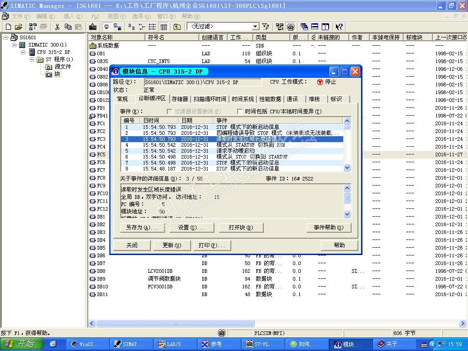Select event row 5 请求手动暖启动
Image resolution: width=468 pixels, height=351 pixels.
click(x=232, y=151)
